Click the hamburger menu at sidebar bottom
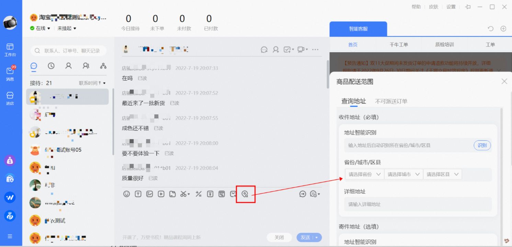The width and height of the screenshot is (512, 247). [10, 236]
